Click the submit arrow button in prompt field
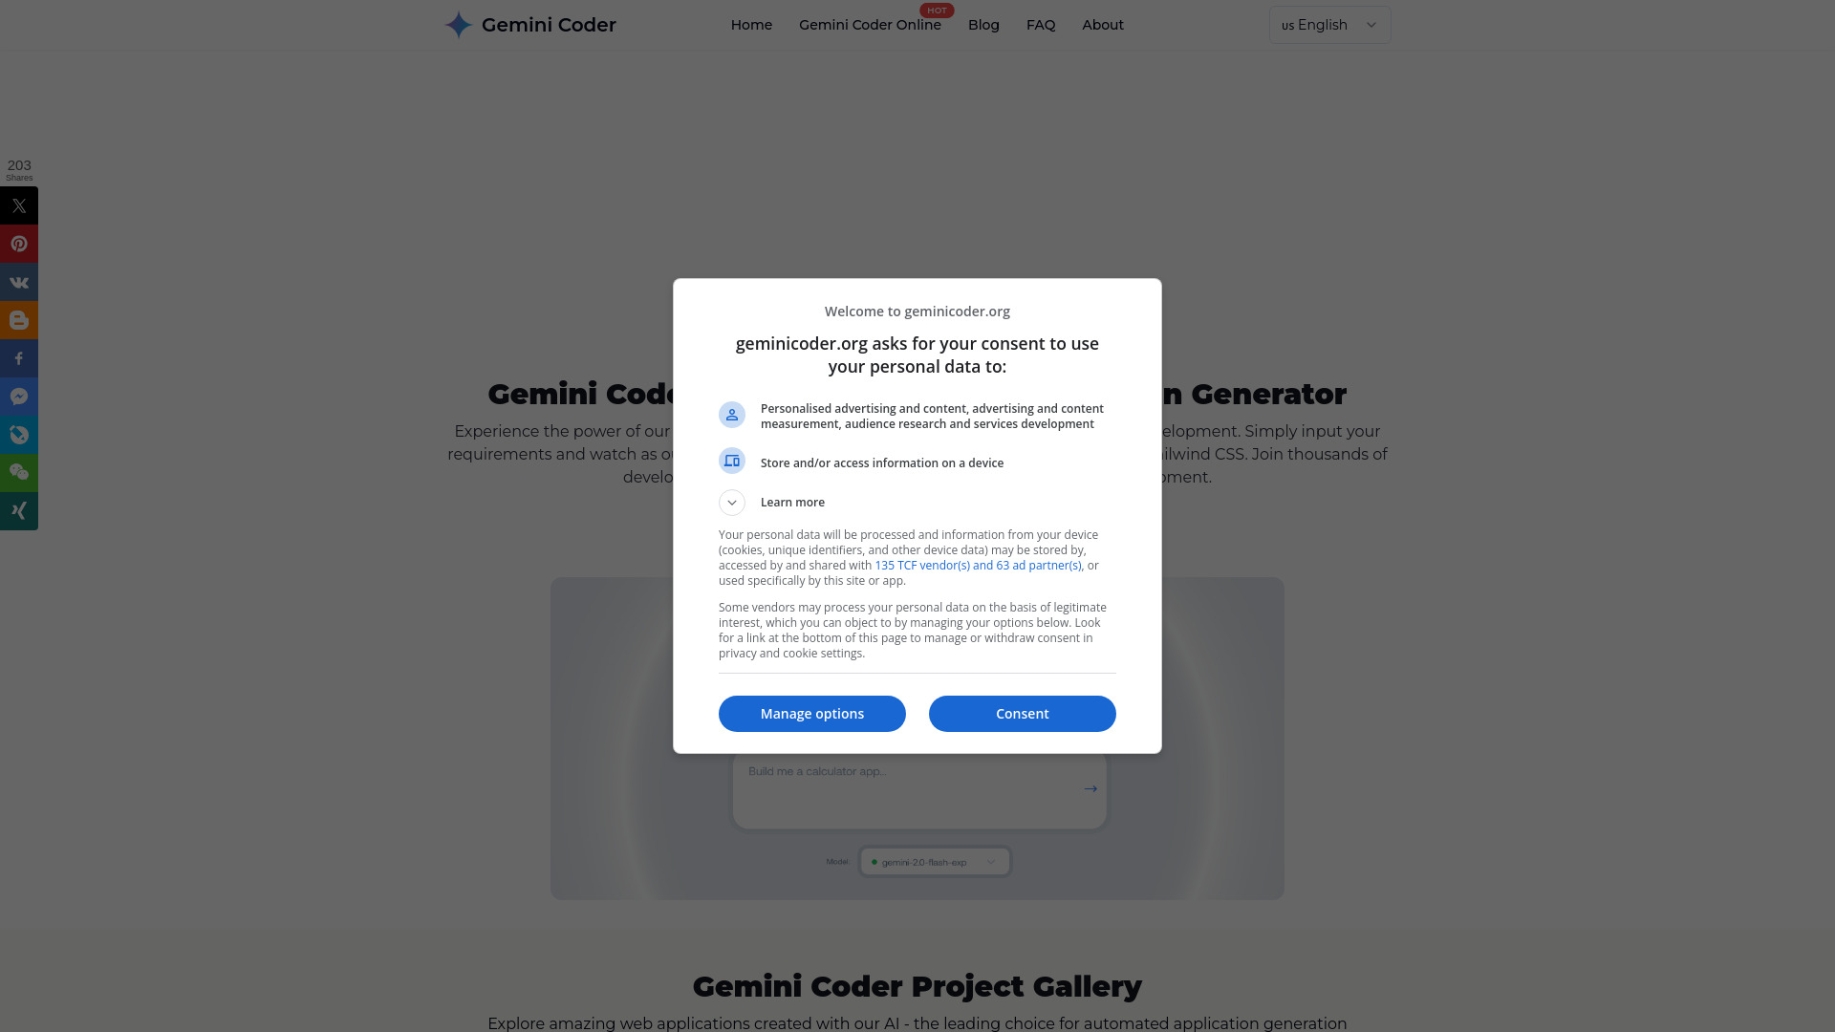This screenshot has height=1032, width=1835. [x=1090, y=788]
